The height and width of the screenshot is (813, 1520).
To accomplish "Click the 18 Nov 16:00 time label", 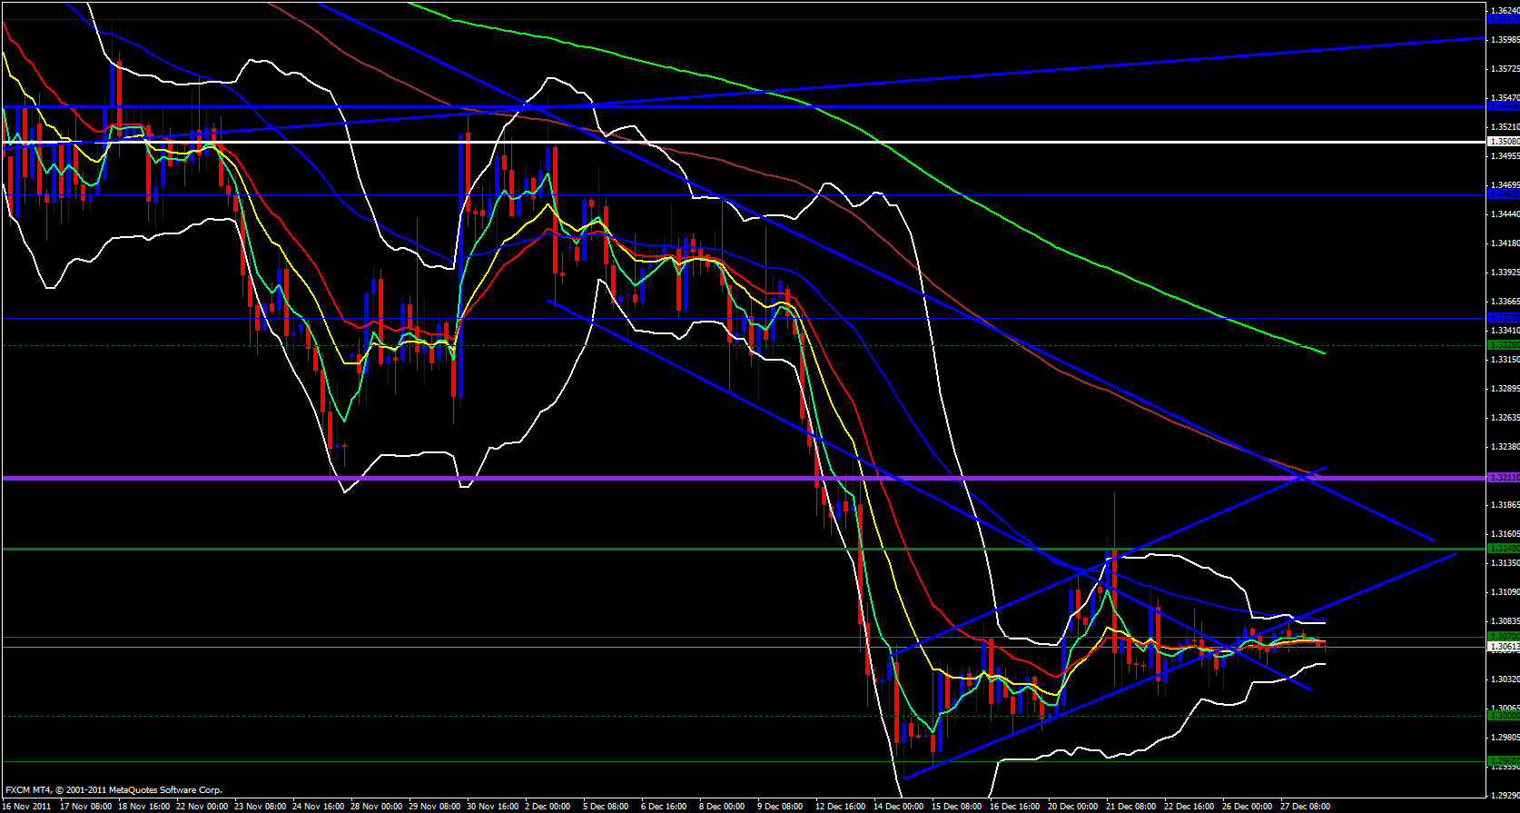I will coord(143,807).
